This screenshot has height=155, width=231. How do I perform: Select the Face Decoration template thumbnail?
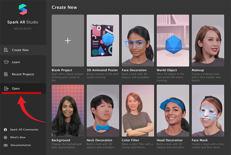tap(138, 40)
